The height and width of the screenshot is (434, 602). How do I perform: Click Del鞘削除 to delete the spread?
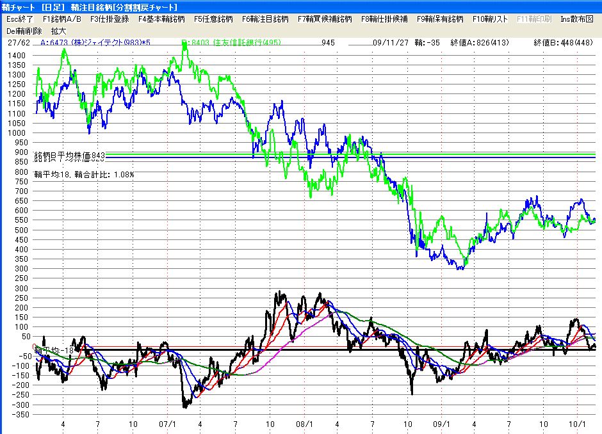(x=24, y=31)
